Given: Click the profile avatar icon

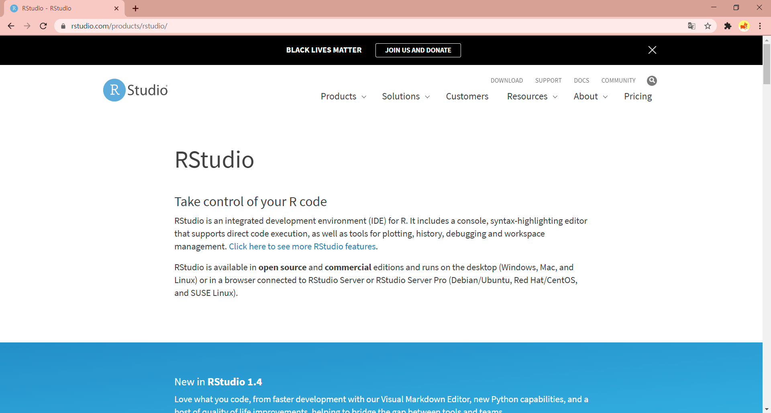Looking at the screenshot, I should [744, 26].
